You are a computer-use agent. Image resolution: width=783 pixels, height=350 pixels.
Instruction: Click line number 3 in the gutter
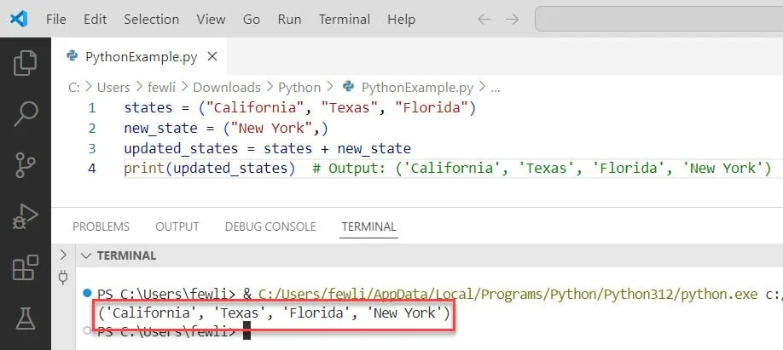pyautogui.click(x=92, y=148)
